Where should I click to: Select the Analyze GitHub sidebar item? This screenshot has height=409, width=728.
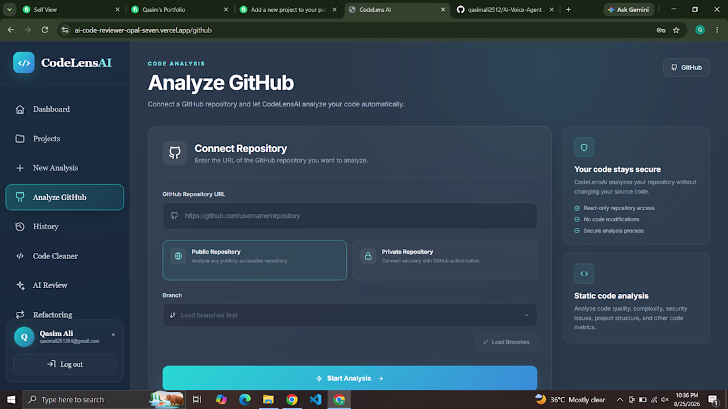65,197
